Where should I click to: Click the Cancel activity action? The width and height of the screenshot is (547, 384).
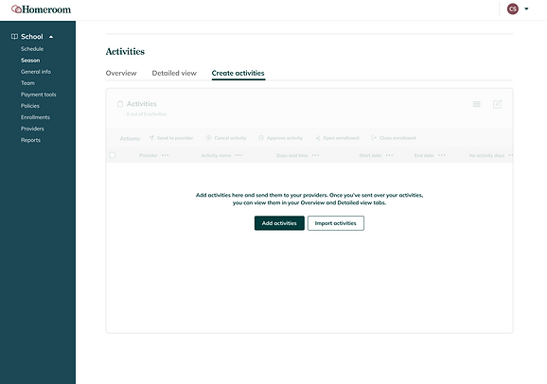[226, 138]
